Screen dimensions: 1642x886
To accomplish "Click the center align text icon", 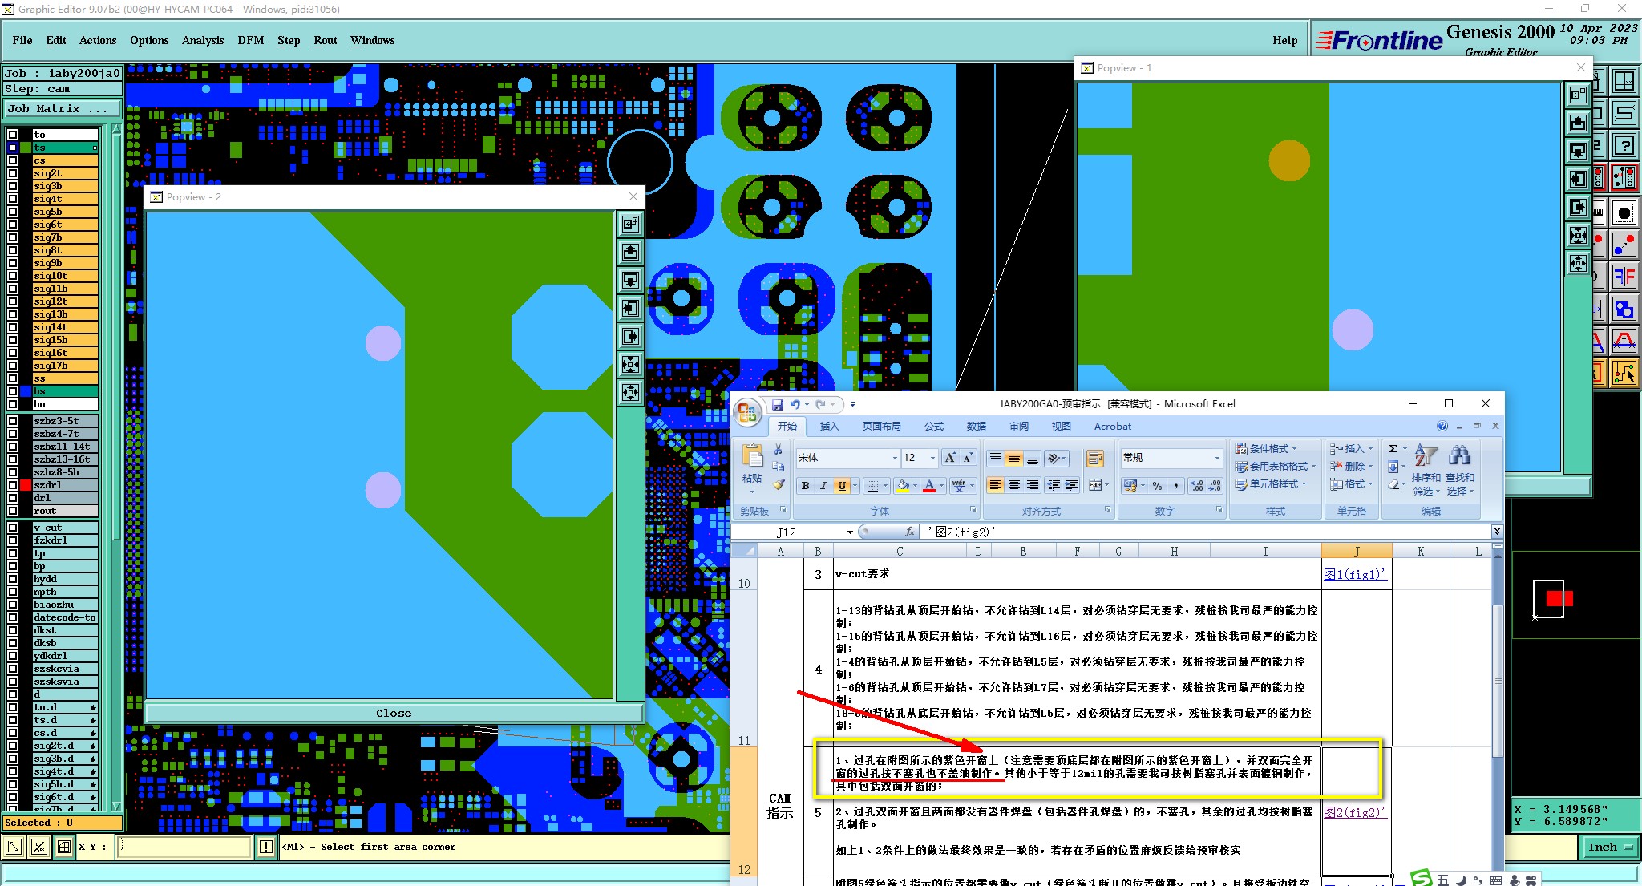I will click(1014, 486).
